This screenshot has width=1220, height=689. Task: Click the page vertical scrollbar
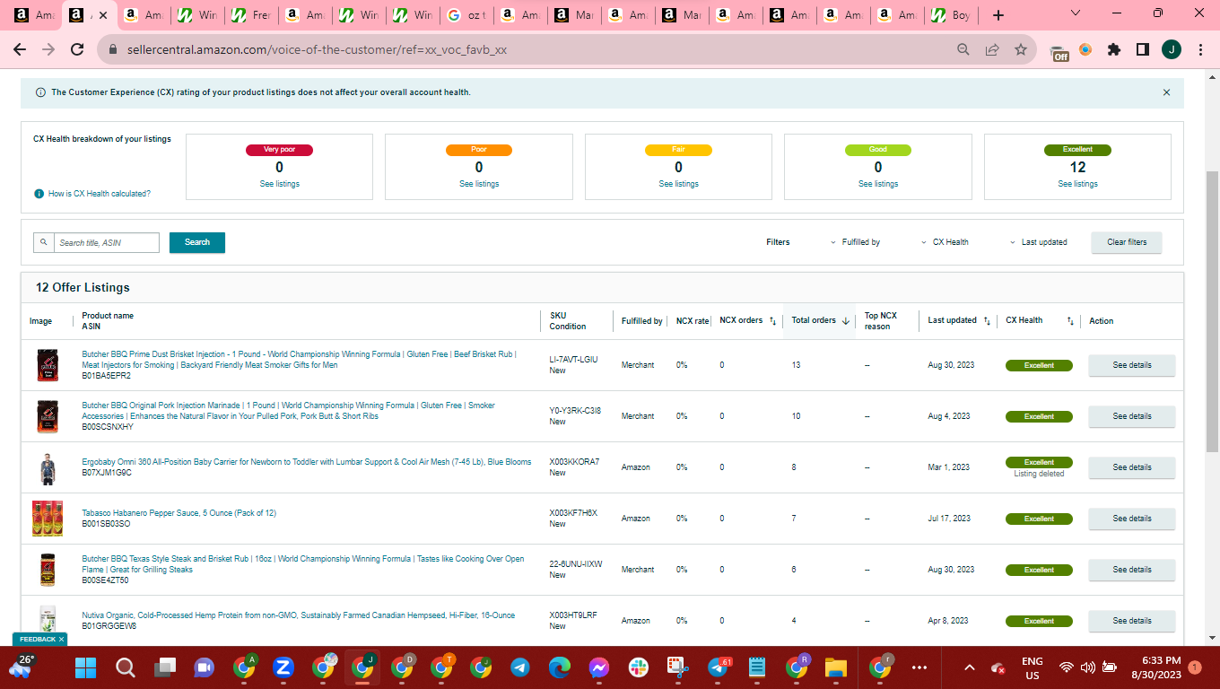(x=1212, y=310)
